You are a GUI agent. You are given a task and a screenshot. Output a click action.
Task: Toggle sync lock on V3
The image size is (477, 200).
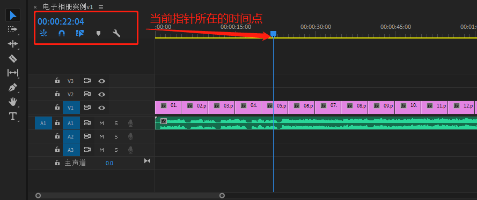[87, 81]
